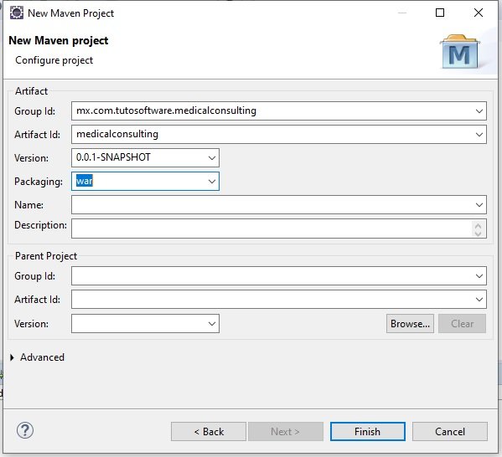Go back with the < Back button
Screen dimensions: 502x457
click(x=209, y=432)
